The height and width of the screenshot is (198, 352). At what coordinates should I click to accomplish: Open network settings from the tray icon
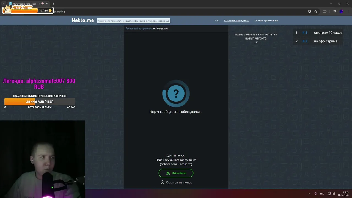click(x=329, y=194)
